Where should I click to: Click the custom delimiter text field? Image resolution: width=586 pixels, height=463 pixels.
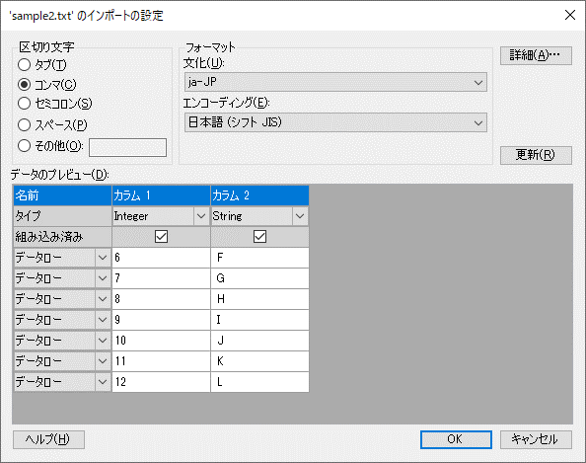(x=127, y=147)
